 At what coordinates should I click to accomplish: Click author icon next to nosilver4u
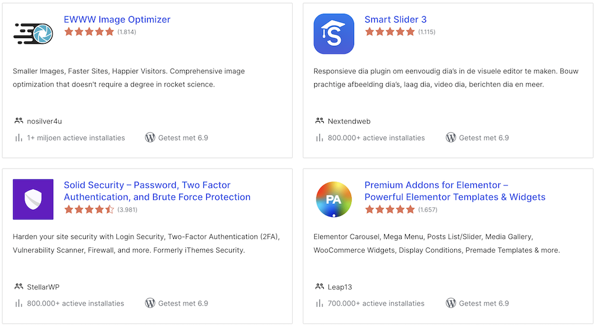(x=18, y=121)
